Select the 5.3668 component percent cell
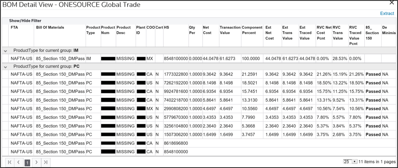The height and width of the screenshot is (168, 398). [248, 126]
